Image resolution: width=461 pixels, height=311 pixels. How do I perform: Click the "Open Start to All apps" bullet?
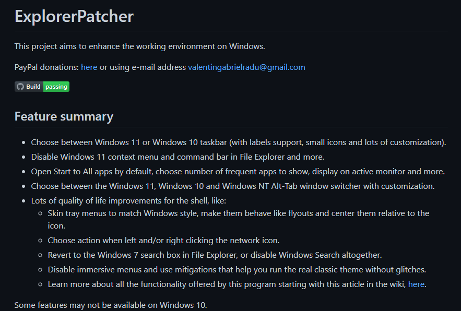(238, 172)
